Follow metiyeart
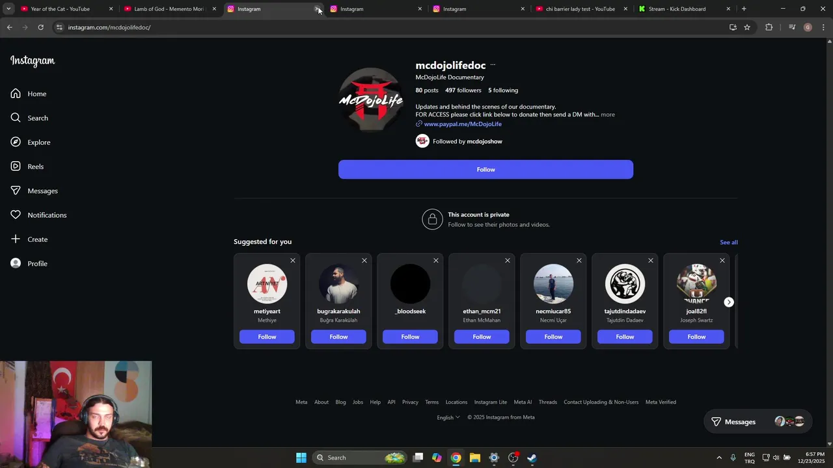This screenshot has height=468, width=833. [x=267, y=337]
